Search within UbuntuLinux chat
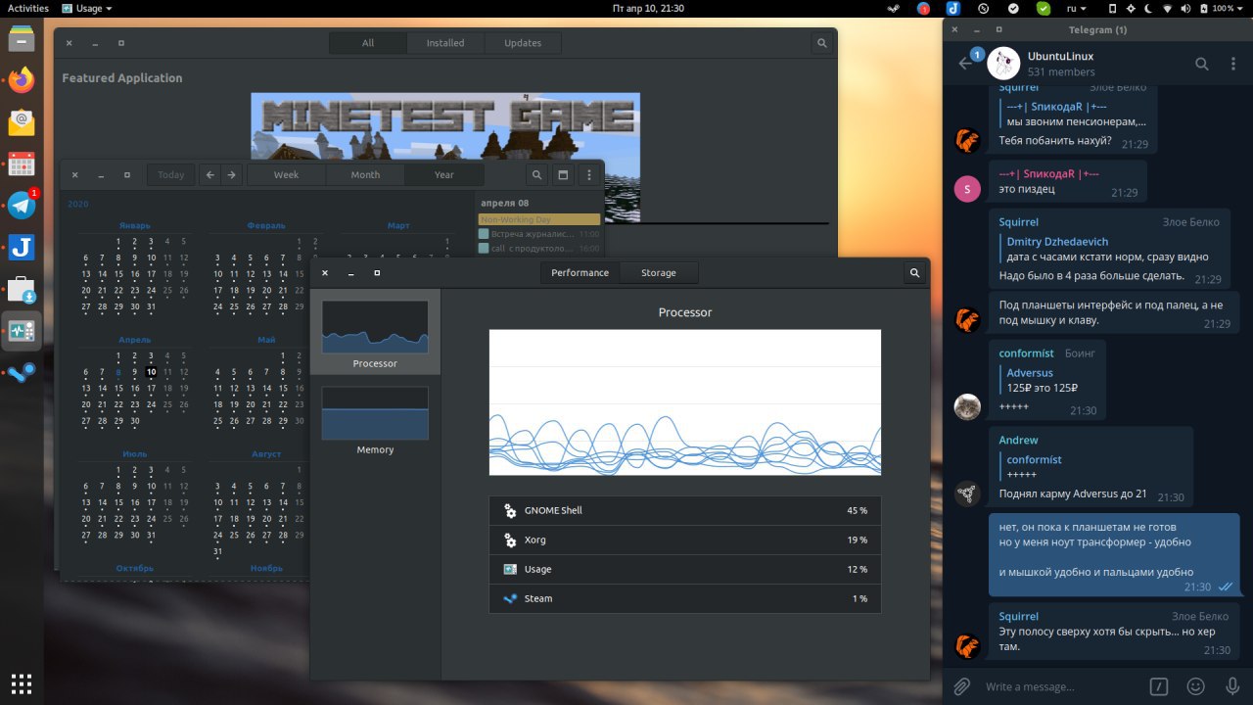 tap(1202, 64)
